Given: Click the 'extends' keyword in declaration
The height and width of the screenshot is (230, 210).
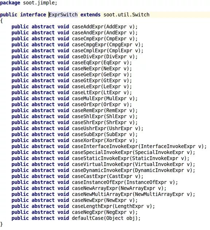Looking at the screenshot, I should point(90,15).
